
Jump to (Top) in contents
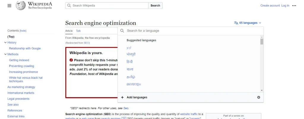tap(11, 37)
